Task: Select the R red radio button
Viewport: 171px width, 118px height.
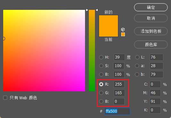Action: [101, 84]
